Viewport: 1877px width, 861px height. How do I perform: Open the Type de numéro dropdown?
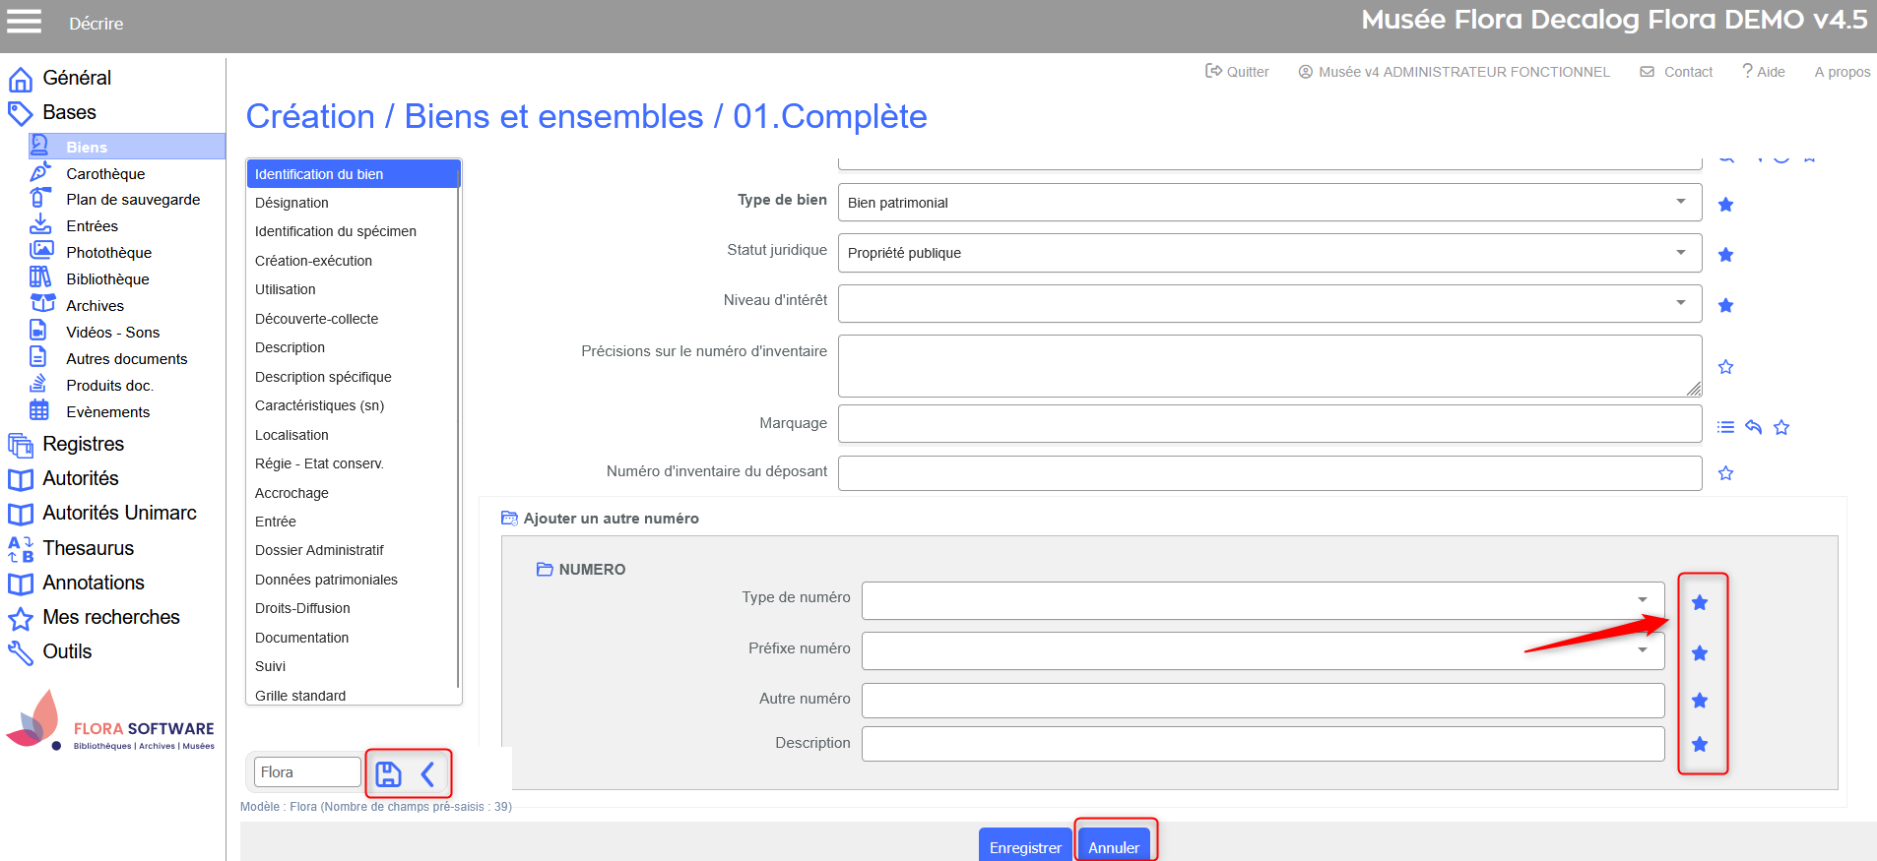coord(1263,600)
